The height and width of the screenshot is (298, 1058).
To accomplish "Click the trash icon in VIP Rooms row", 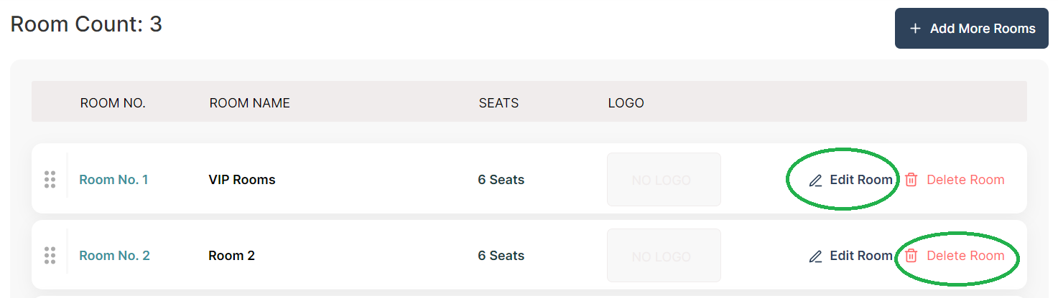I will coord(911,180).
